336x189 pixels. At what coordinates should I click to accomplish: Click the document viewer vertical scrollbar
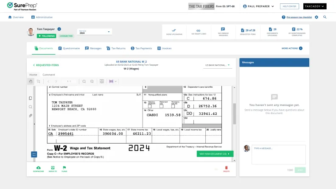tap(234, 114)
